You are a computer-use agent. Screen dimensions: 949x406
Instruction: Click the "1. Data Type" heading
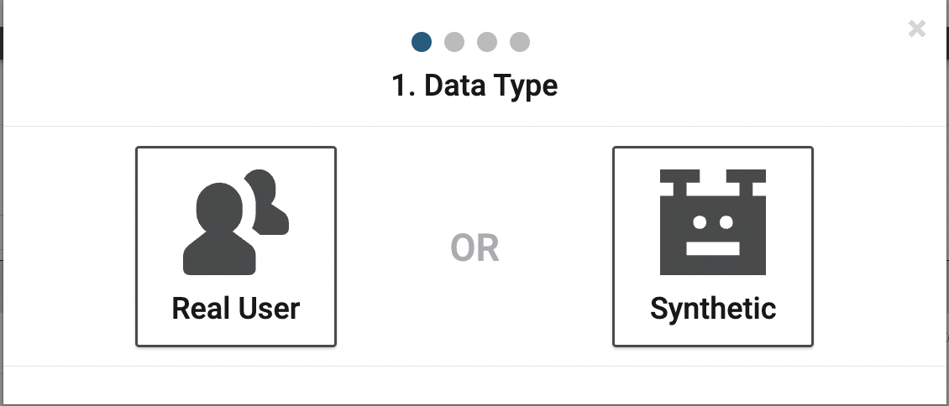pyautogui.click(x=474, y=86)
